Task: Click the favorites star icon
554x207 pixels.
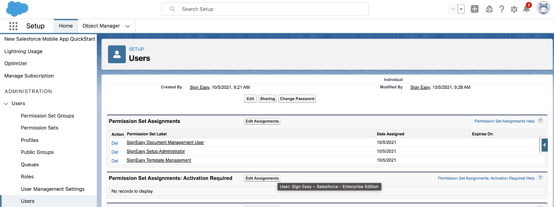Action: click(x=453, y=9)
